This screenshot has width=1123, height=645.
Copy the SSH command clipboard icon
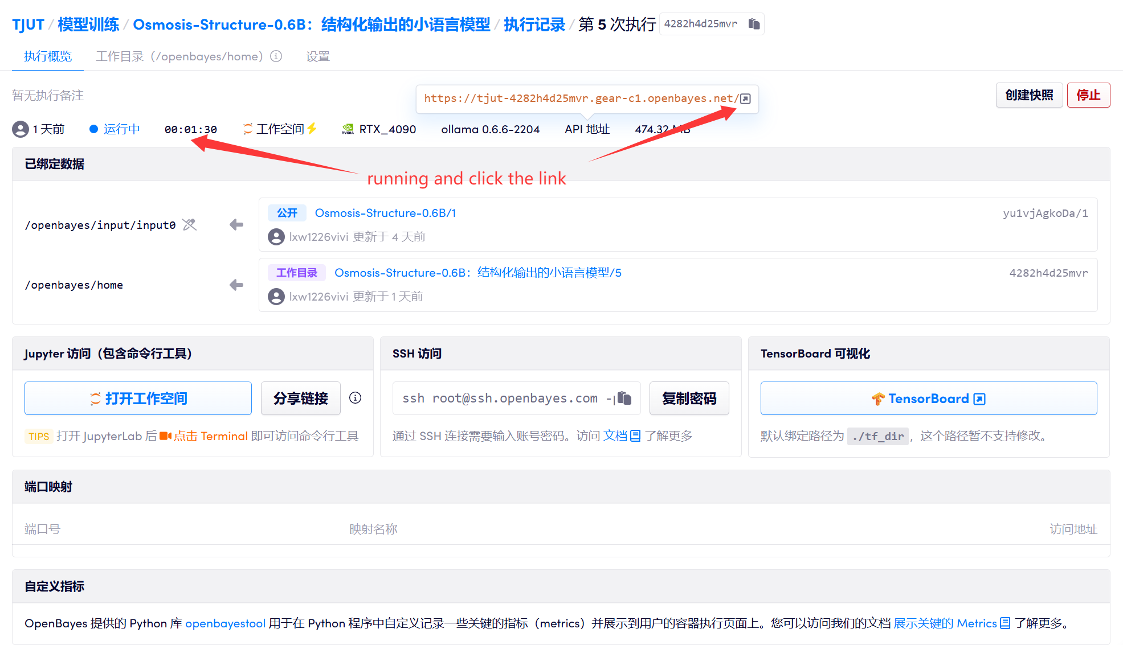624,398
